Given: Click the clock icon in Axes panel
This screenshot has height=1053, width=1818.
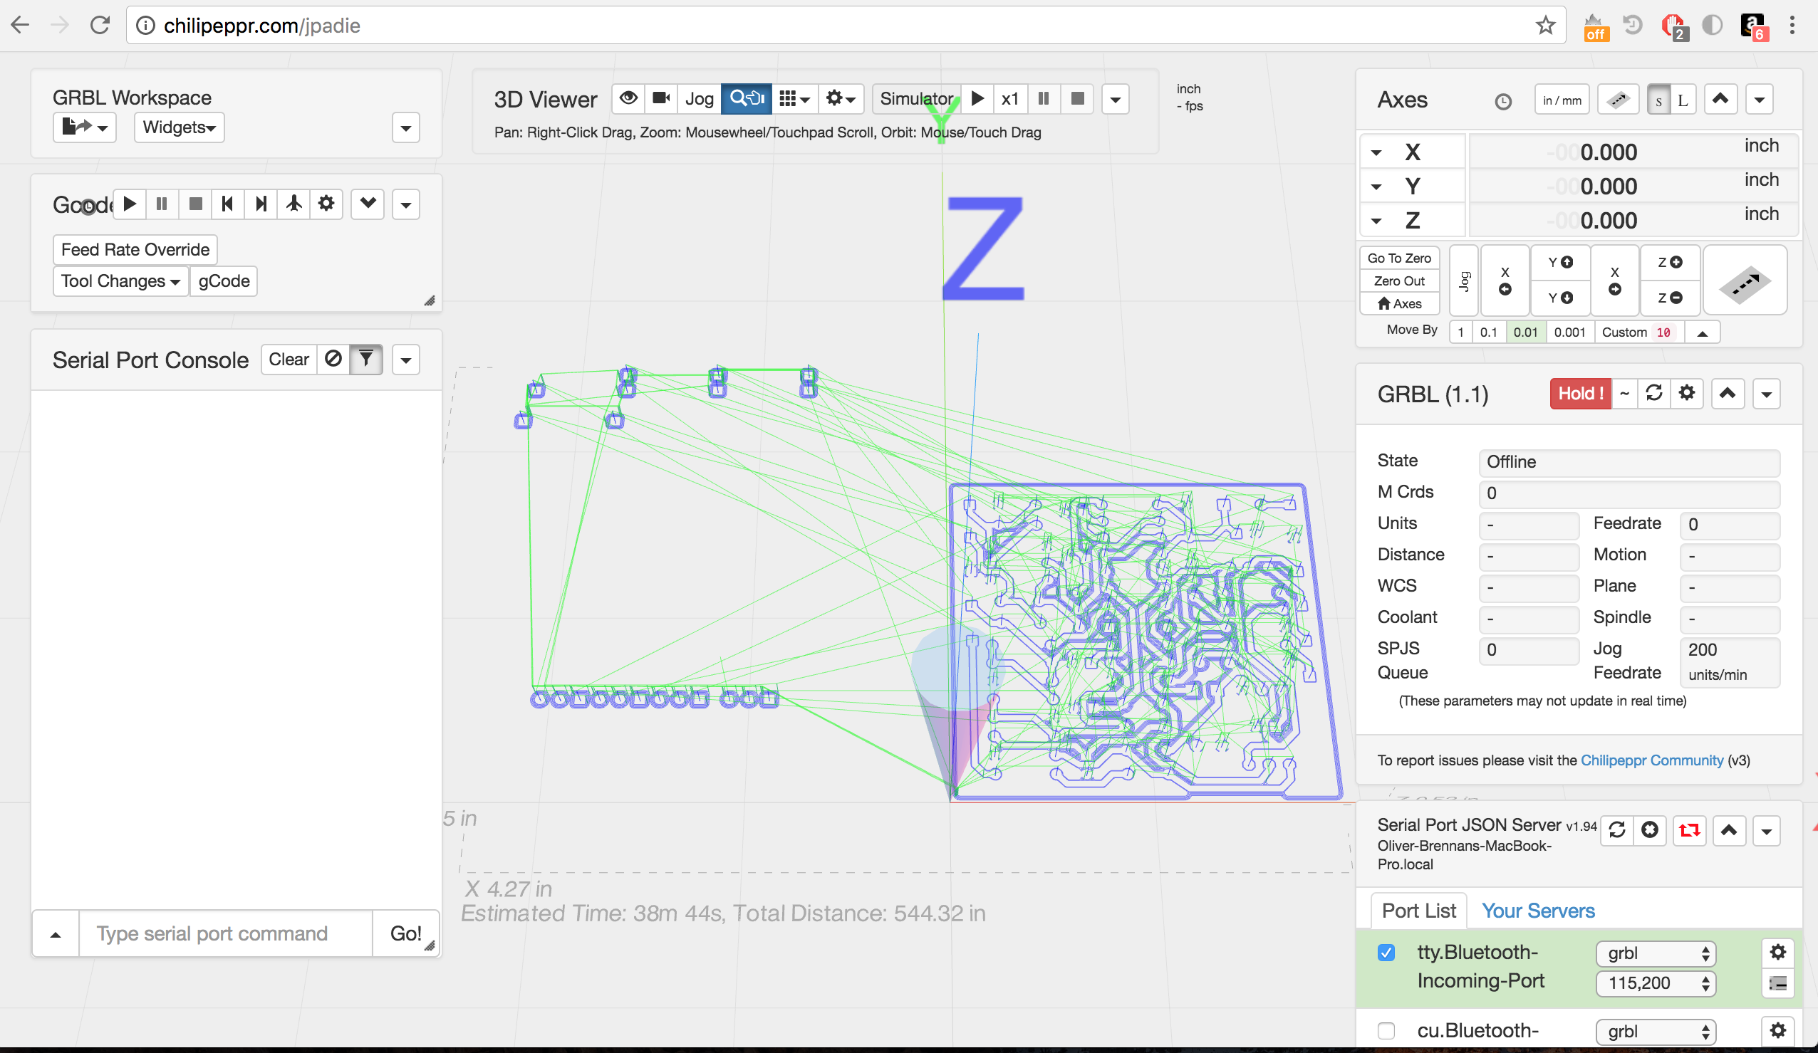Looking at the screenshot, I should [x=1502, y=102].
